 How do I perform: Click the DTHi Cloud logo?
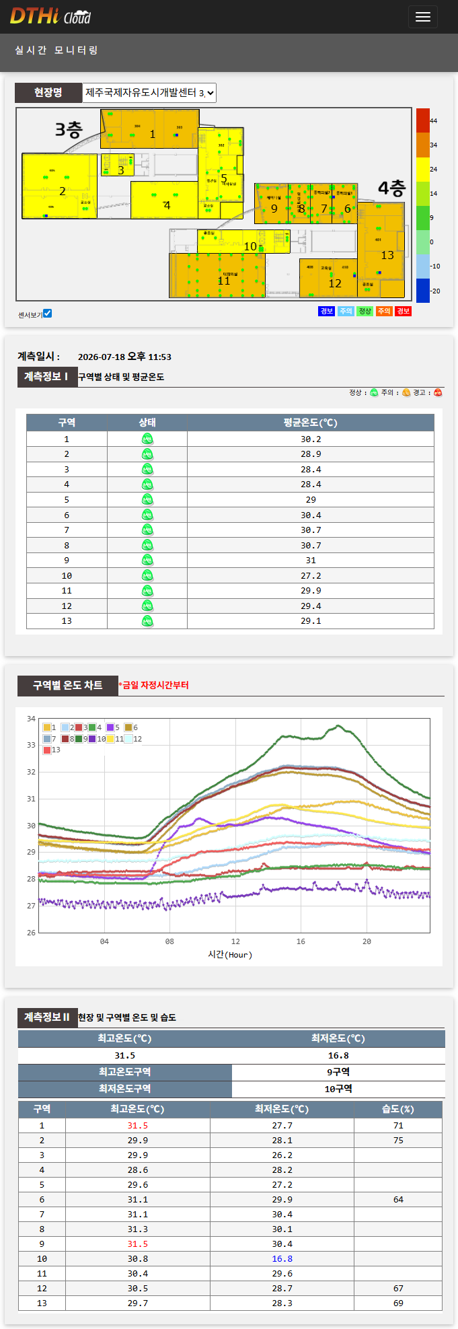50,16
